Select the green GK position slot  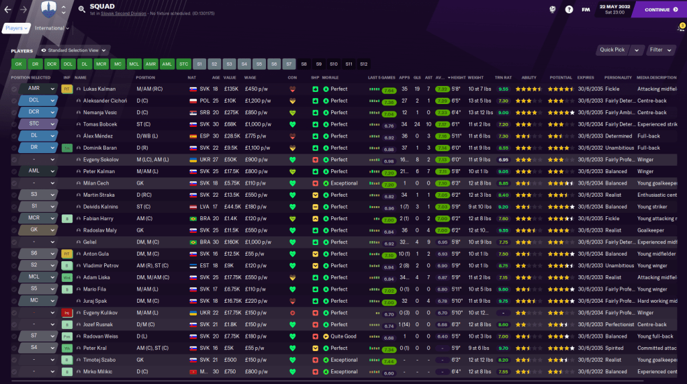[x=19, y=64]
